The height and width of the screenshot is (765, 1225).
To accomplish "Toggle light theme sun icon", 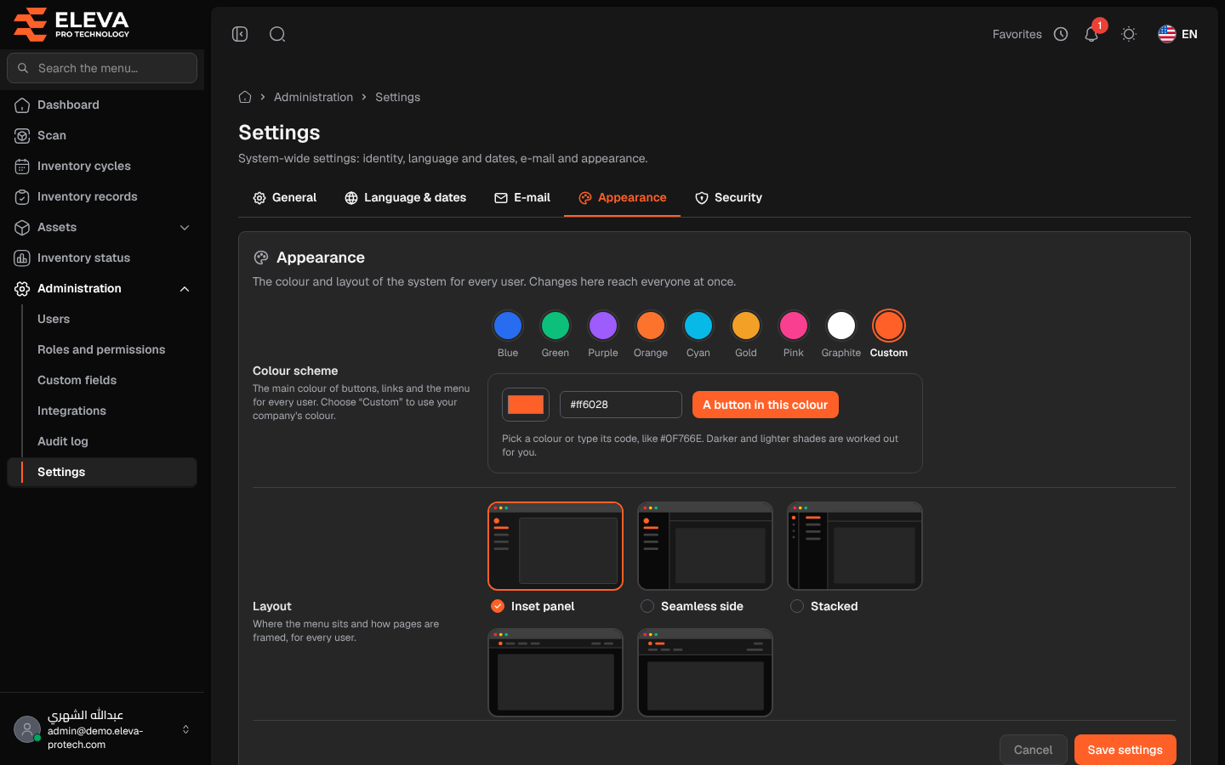I will pos(1129,34).
